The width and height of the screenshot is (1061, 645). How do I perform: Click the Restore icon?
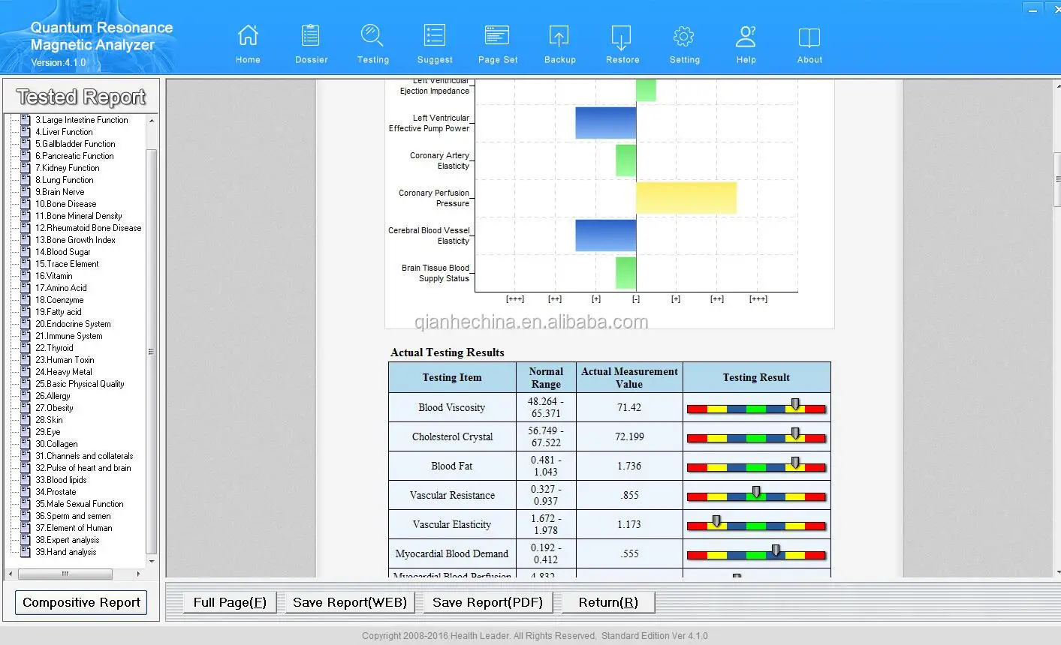pyautogui.click(x=622, y=36)
